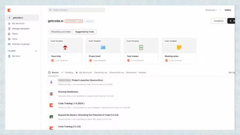
Task: Click the Team links house icon
Action: pyautogui.click(x=65, y=48)
